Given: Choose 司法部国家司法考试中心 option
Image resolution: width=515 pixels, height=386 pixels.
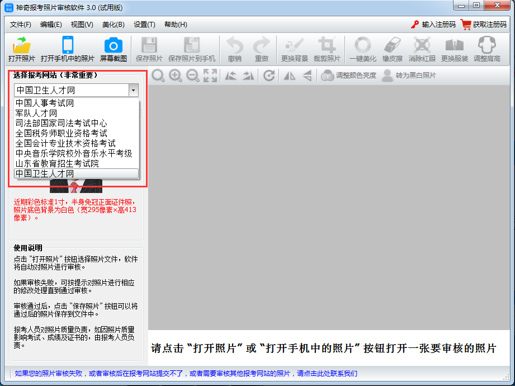Looking at the screenshot, I should click(77, 123).
